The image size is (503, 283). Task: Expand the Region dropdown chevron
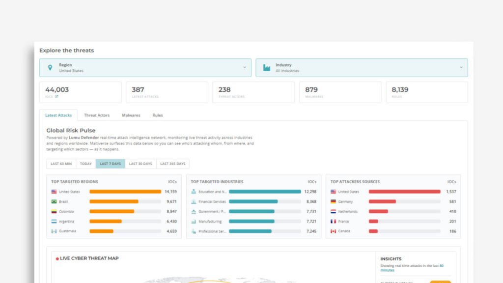pyautogui.click(x=245, y=67)
